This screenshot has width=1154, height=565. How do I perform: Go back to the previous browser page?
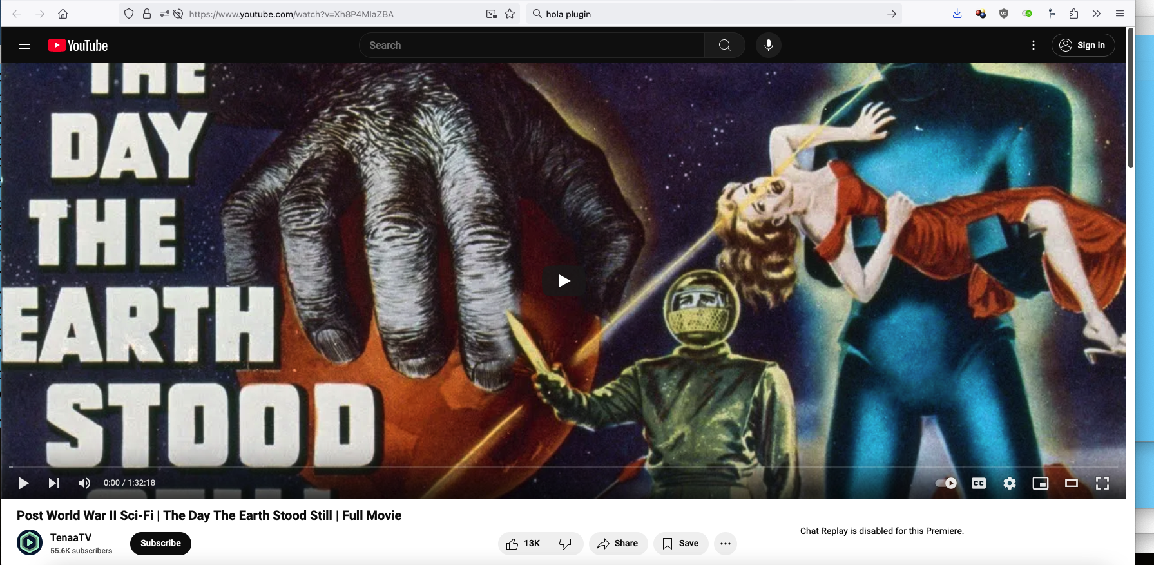click(17, 14)
